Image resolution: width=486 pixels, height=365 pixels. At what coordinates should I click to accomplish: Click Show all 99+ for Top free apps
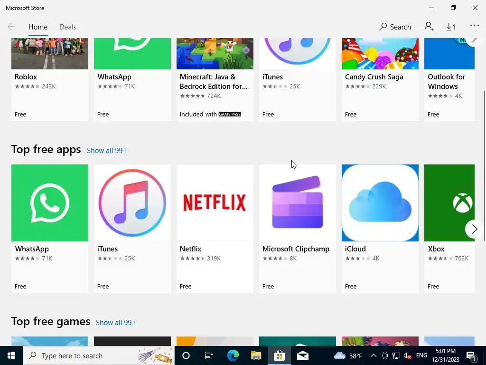107,151
